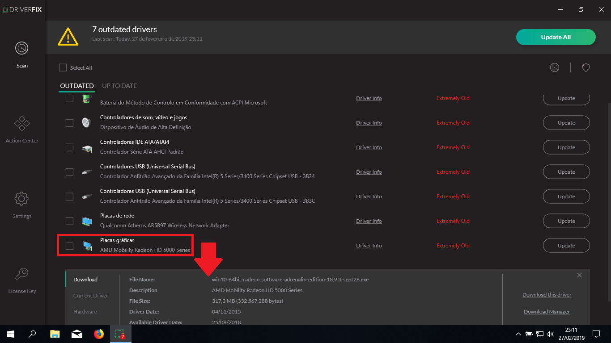Image resolution: width=611 pixels, height=343 pixels.
Task: Show hidden system tray icons
Action: coord(518,334)
